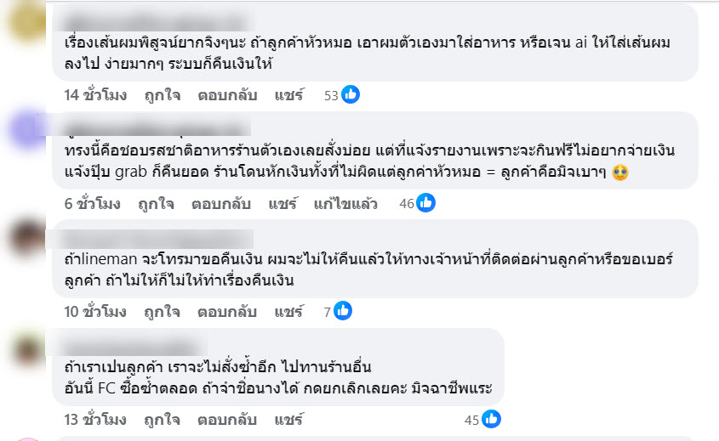This screenshot has height=441, width=719.
Task: Click the thumbs-up reaction icon beside count 7
Action: [344, 311]
